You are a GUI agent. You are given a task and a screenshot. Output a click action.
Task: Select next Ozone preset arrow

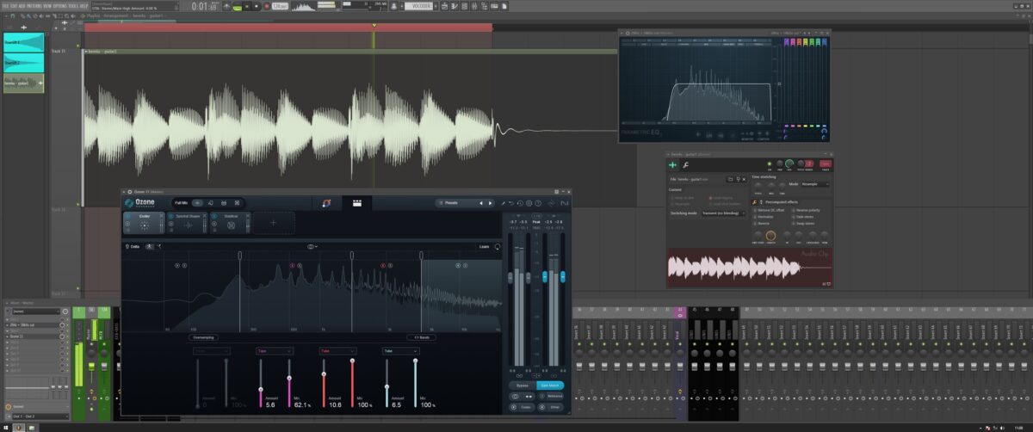point(490,203)
